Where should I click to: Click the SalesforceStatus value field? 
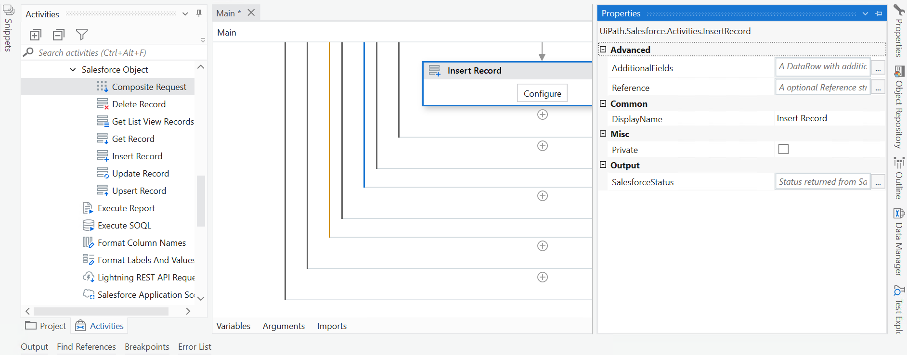tap(822, 182)
